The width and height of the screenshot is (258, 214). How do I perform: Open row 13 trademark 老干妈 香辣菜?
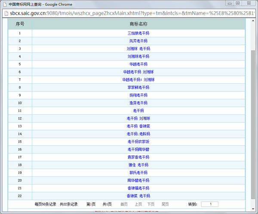[138, 126]
